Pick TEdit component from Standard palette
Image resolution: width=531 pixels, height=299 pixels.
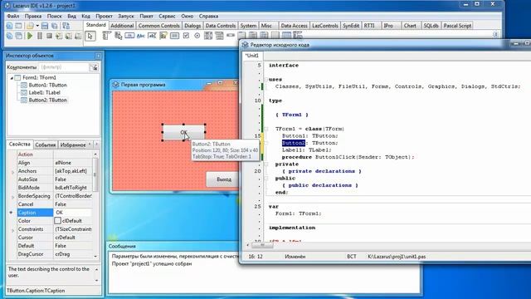pyautogui.click(x=152, y=35)
